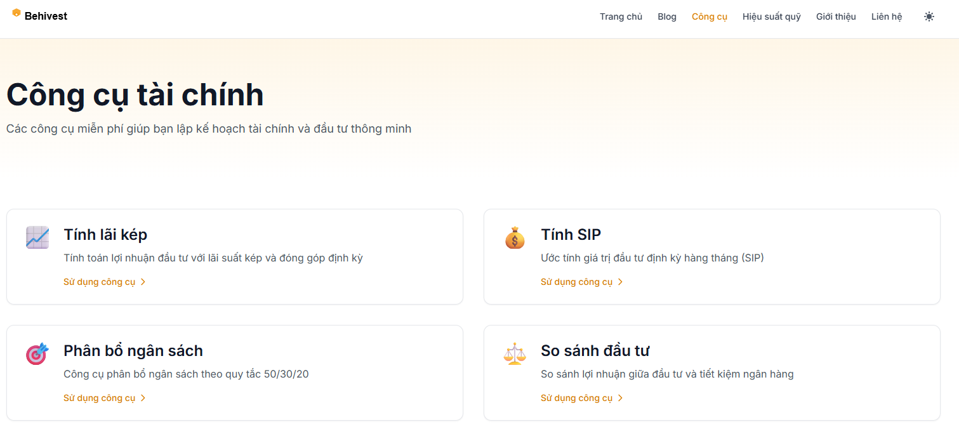
Task: Click the money bag icon for Tính SIP
Action: (x=514, y=238)
